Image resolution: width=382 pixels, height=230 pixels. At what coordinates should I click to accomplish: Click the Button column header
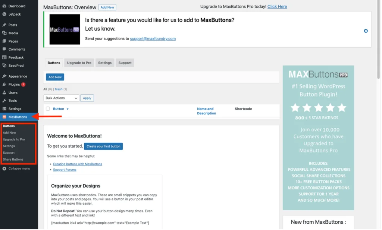pyautogui.click(x=59, y=109)
